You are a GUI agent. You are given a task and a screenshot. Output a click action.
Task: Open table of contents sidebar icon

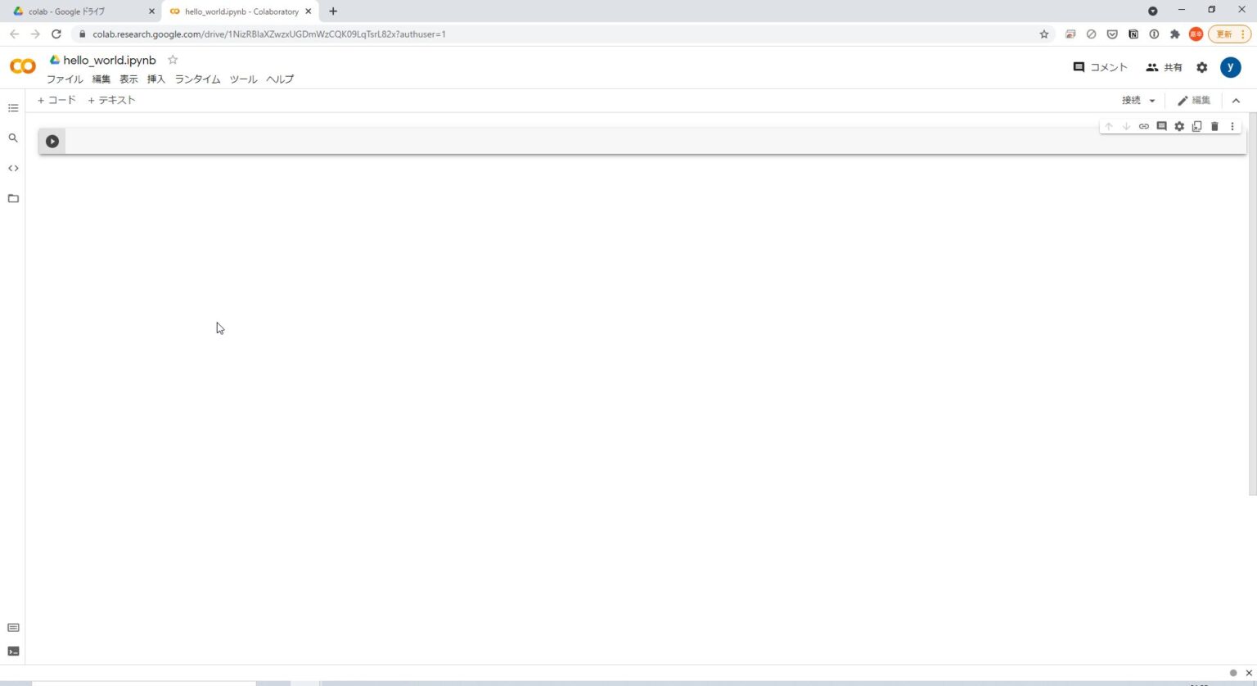(x=13, y=108)
